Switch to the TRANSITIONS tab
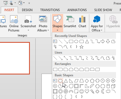Image resolution: width=121 pixels, height=99 pixels. (50, 10)
